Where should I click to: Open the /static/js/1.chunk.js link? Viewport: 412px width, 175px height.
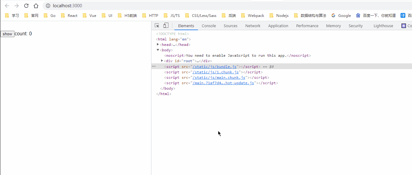216,72
